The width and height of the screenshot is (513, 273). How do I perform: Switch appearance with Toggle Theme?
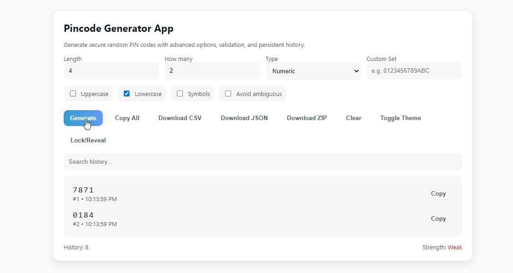tap(400, 118)
